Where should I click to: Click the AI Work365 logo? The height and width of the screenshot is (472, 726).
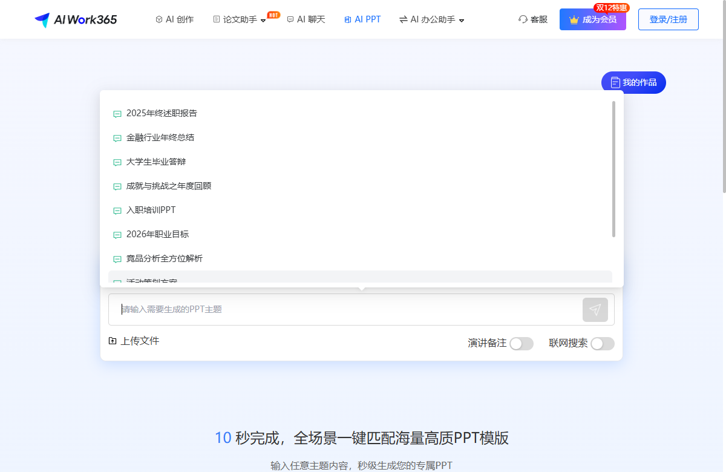pyautogui.click(x=75, y=19)
